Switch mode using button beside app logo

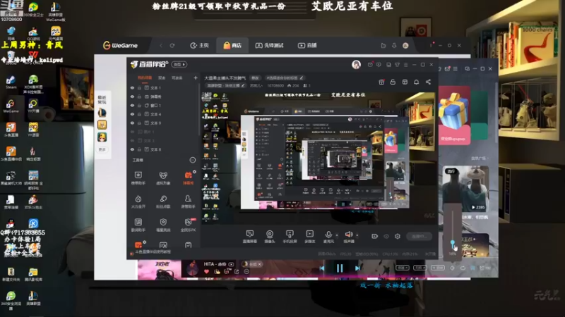pyautogui.click(x=179, y=64)
